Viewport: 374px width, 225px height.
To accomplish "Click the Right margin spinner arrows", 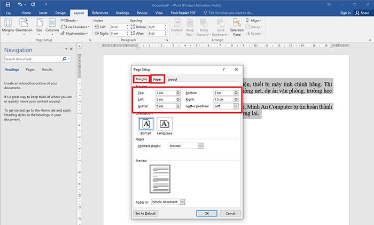I will (236, 99).
